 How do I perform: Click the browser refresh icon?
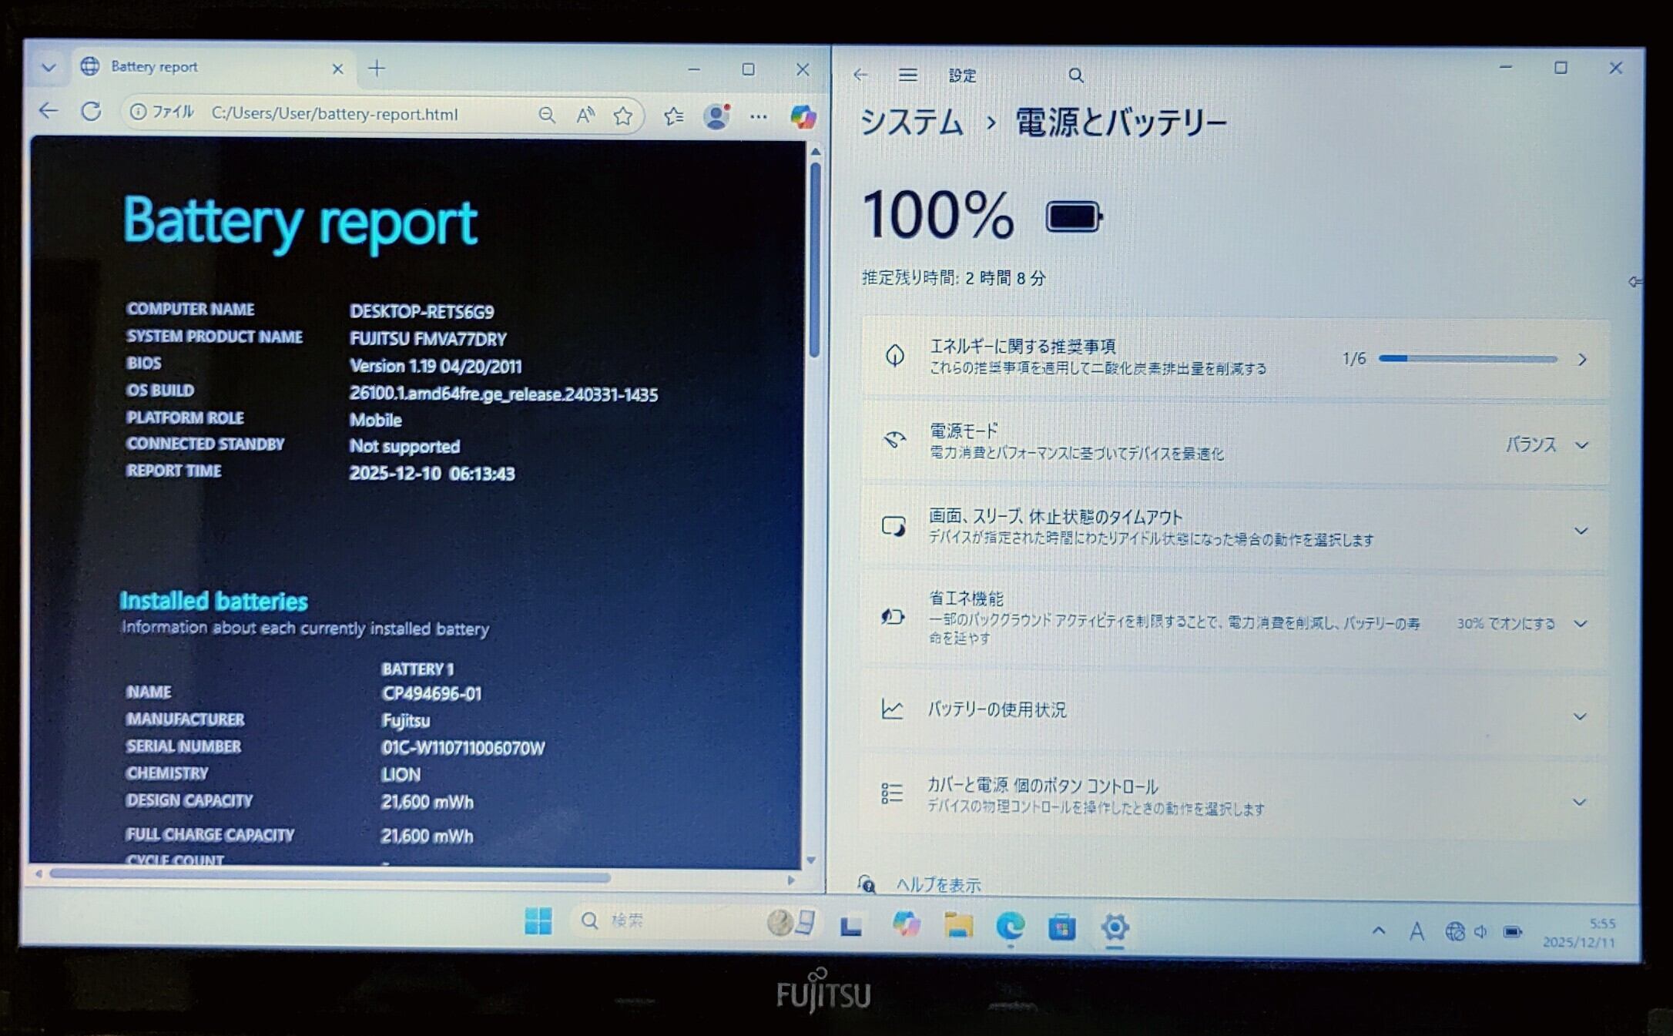click(91, 112)
